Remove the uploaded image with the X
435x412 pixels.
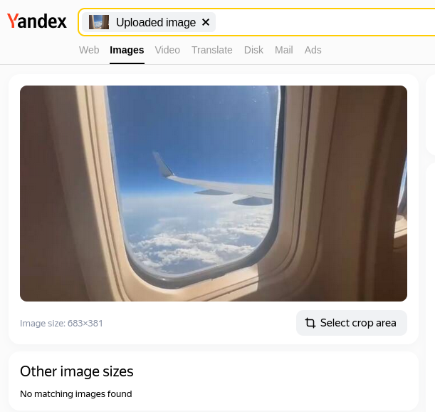click(x=206, y=22)
